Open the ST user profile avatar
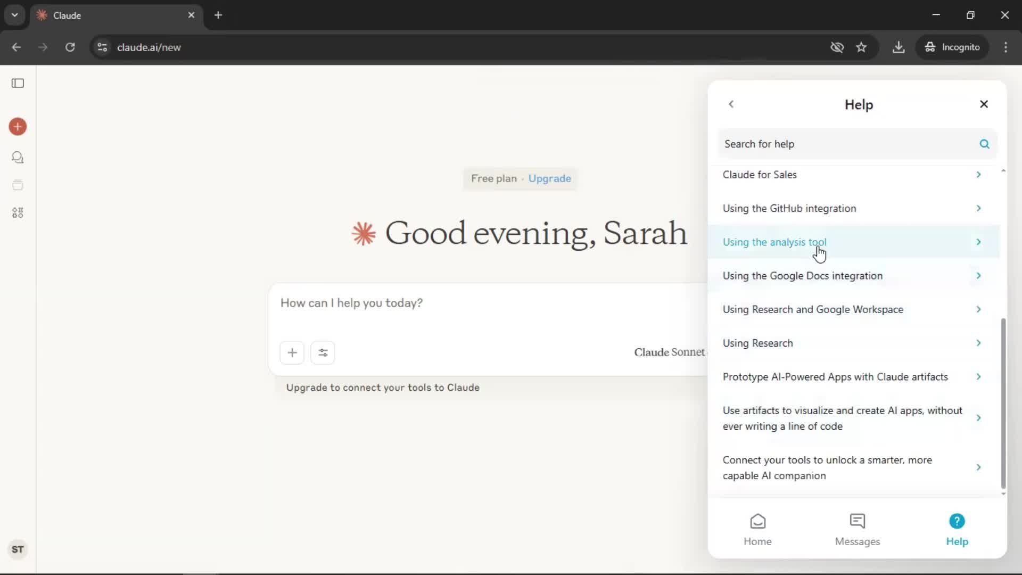The height and width of the screenshot is (575, 1022). [18, 549]
